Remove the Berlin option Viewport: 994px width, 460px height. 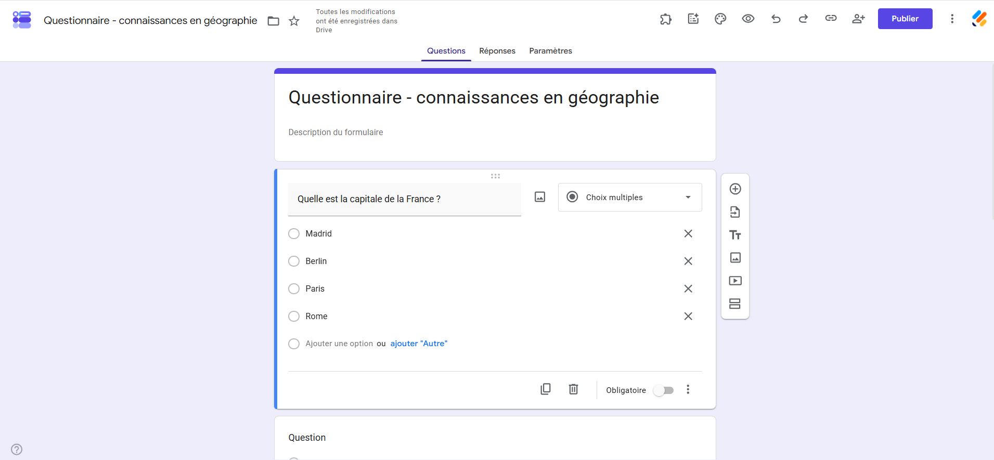[x=688, y=261]
